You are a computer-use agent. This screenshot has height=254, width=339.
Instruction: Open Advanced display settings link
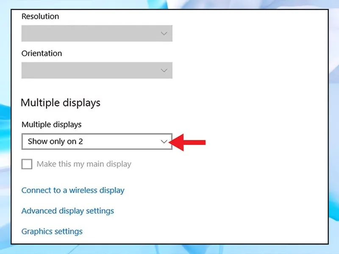click(x=68, y=210)
